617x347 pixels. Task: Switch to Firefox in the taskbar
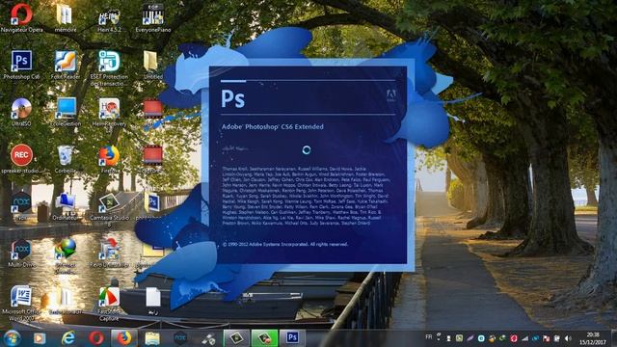(124, 338)
